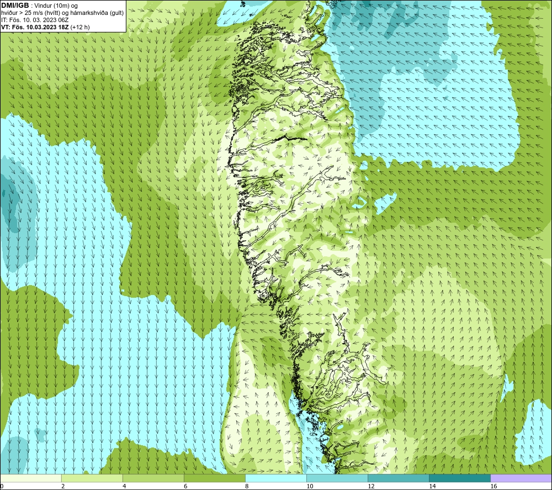The width and height of the screenshot is (552, 490).
Task: Click the 2–4 m/s light green legend swatch
Action: pos(92,478)
